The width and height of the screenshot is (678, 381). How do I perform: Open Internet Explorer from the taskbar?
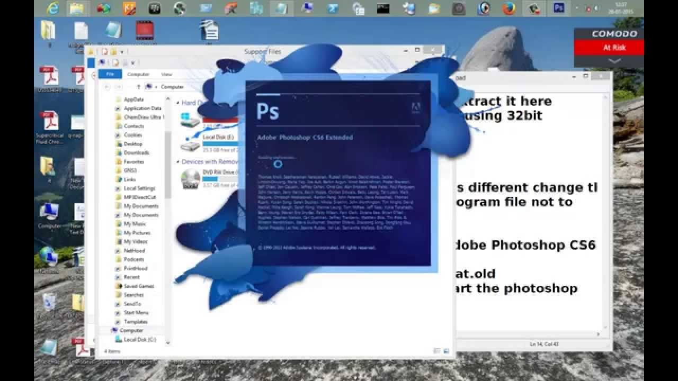(53, 8)
